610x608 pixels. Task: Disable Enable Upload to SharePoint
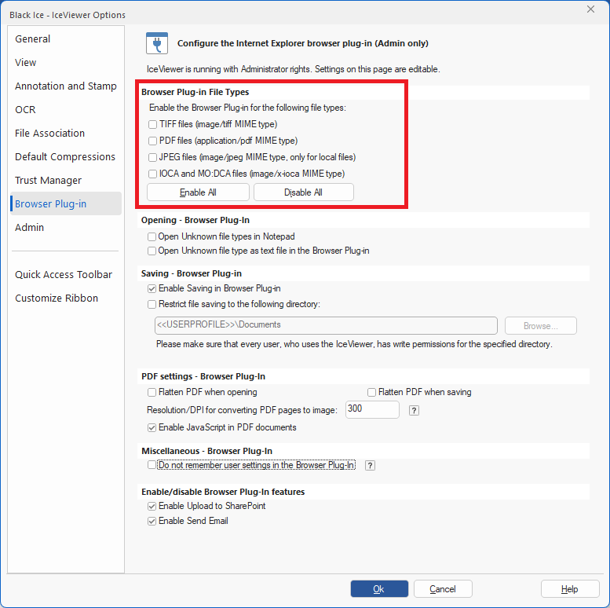coord(152,506)
